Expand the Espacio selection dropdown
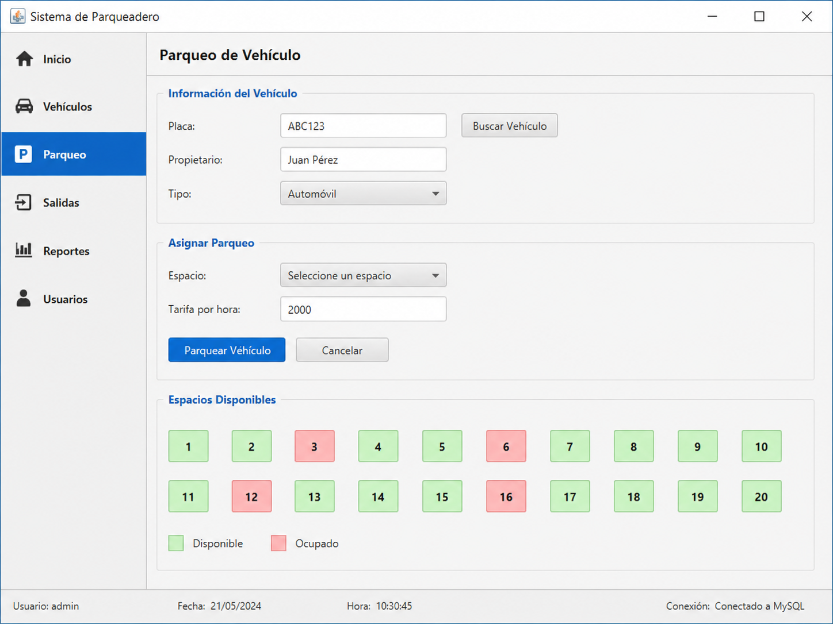Screen dimensions: 833x624 pos(363,275)
